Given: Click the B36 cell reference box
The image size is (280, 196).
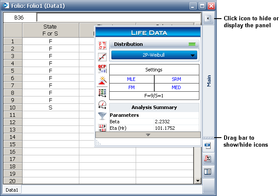Looking at the screenshot, I should click(x=20, y=18).
